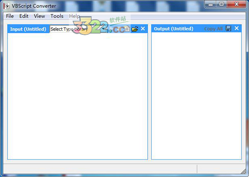Open the File menu

10,16
